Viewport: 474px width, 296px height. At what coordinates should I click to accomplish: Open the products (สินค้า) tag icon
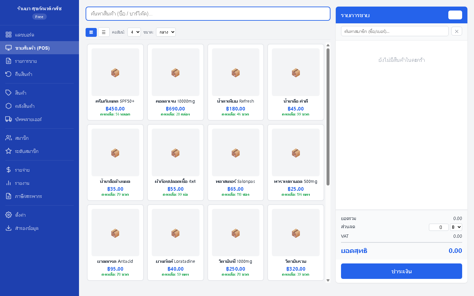9,93
